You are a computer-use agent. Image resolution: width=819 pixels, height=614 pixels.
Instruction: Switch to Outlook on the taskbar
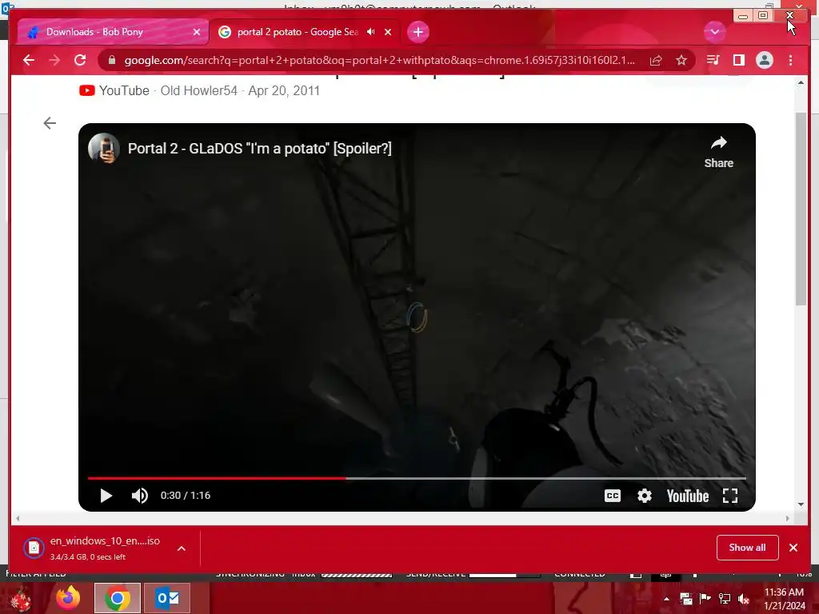click(x=167, y=598)
